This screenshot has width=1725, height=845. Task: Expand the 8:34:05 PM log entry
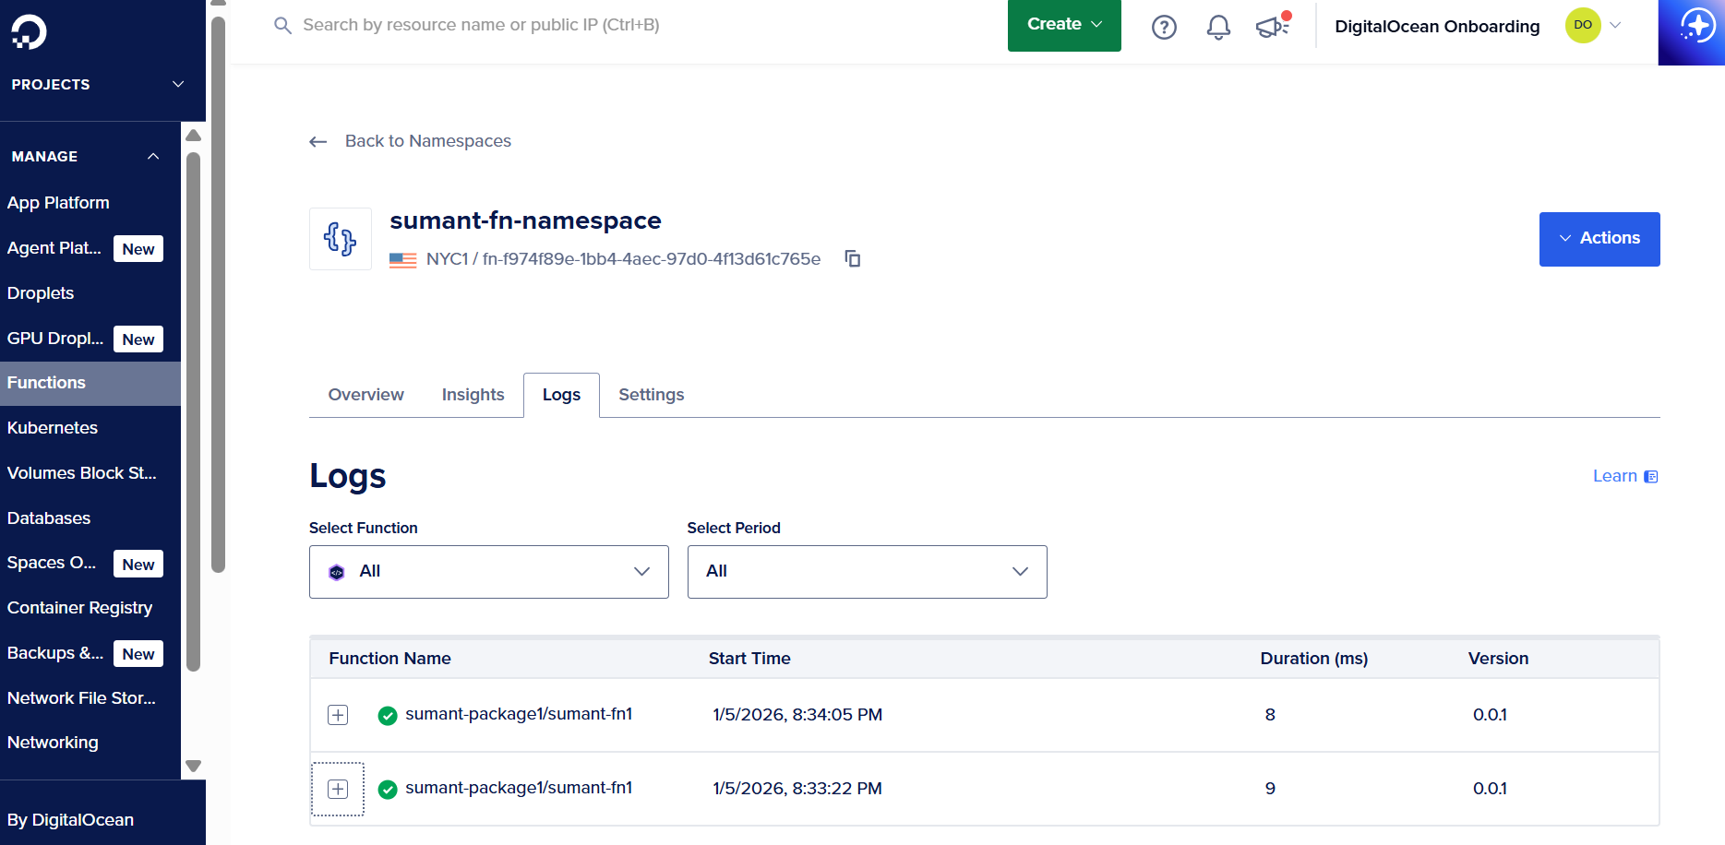[x=338, y=715]
